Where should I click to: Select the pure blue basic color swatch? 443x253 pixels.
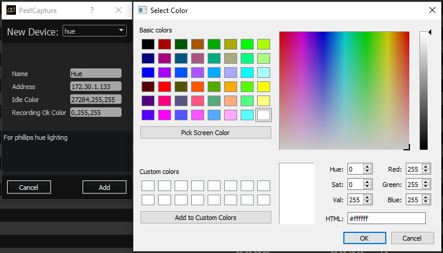point(148,73)
